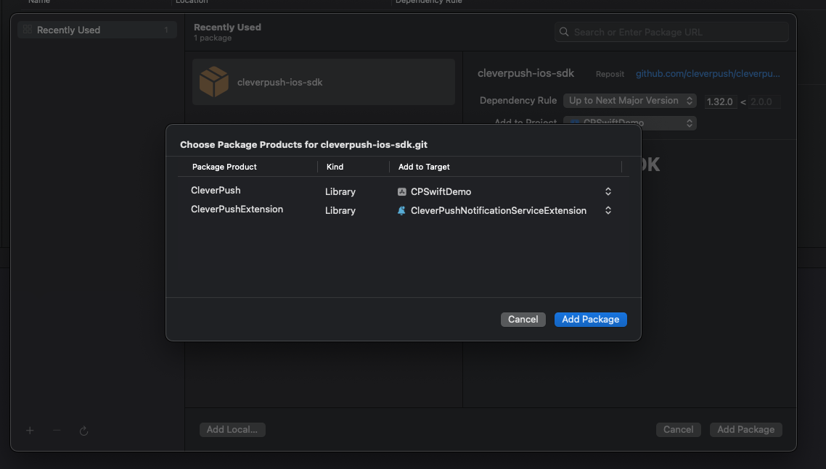This screenshot has height=469, width=826.
Task: Click Library kind for CleverPush row
Action: pyautogui.click(x=340, y=191)
